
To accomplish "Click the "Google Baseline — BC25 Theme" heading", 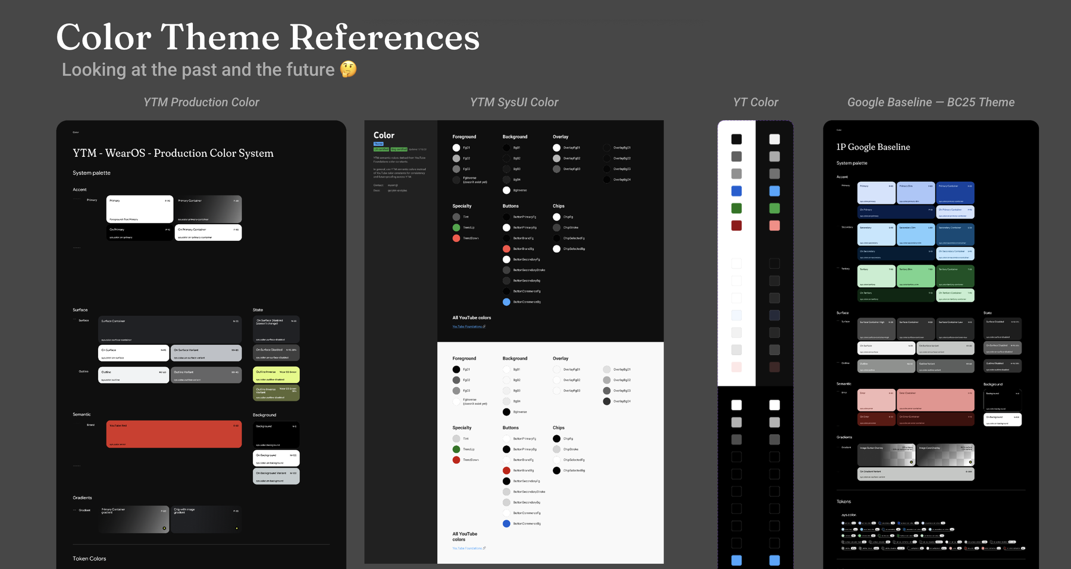I will tap(931, 102).
